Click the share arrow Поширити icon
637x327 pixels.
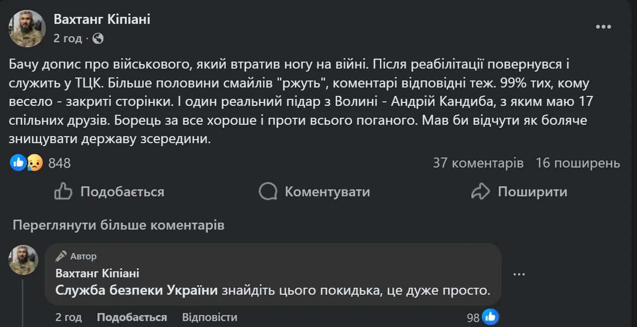tap(481, 191)
